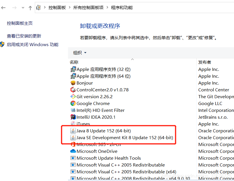Click the Java SE Development Kit icon

click(73, 137)
